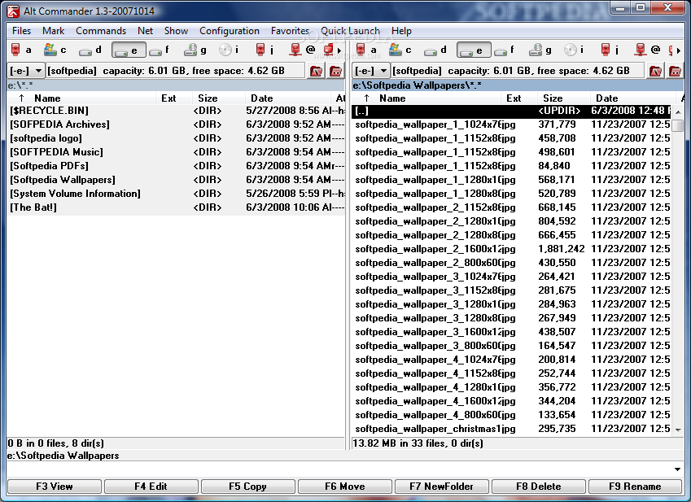Screen dimensions: 691x502
Task: Open the Favorites menu
Action: pos(290,31)
